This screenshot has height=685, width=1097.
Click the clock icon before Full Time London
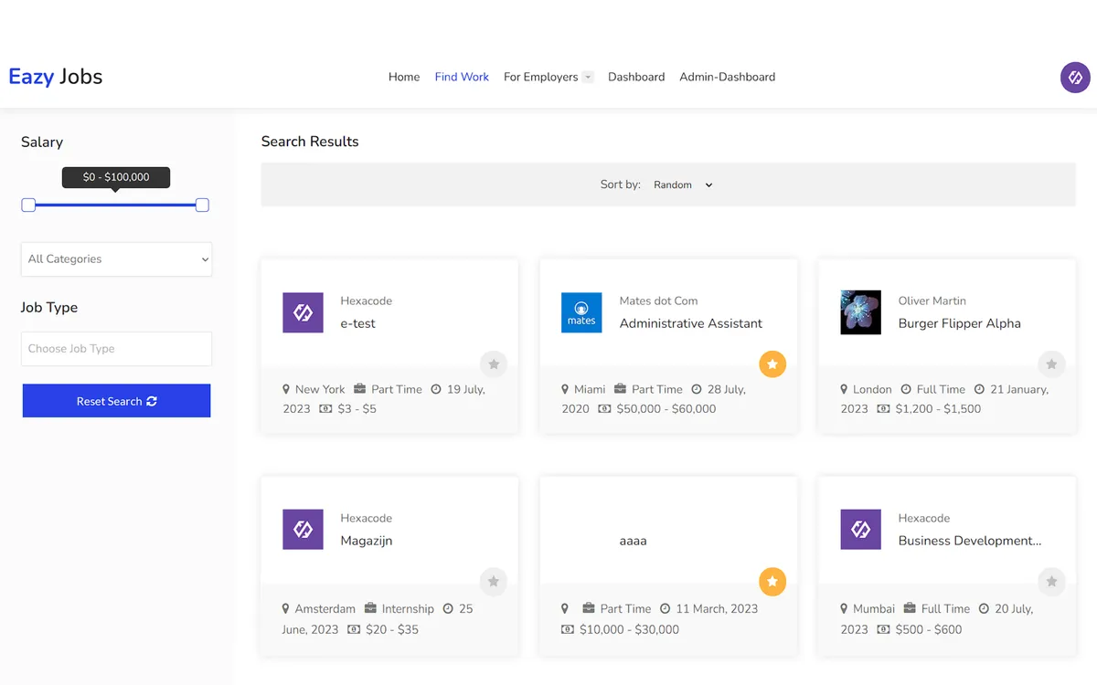coord(906,389)
